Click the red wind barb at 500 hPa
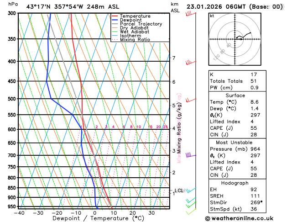Screen dimensions: 287x222 pos(191,100)
